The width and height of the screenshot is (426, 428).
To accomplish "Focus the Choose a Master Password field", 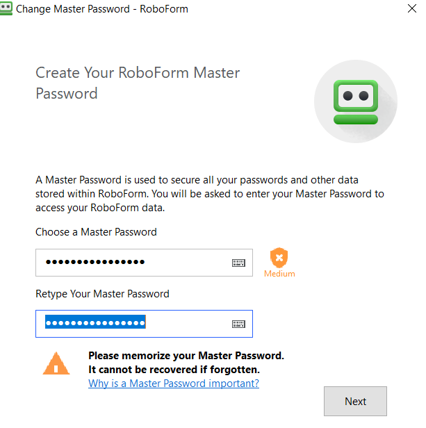I will point(144,263).
